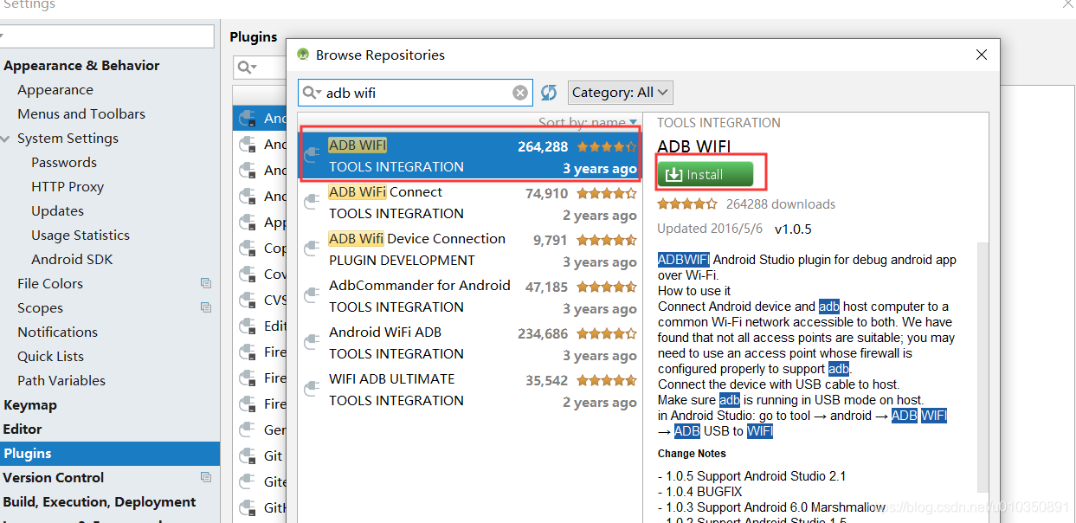Click the project-level icon beside File Colors
1076x523 pixels.
[x=206, y=283]
